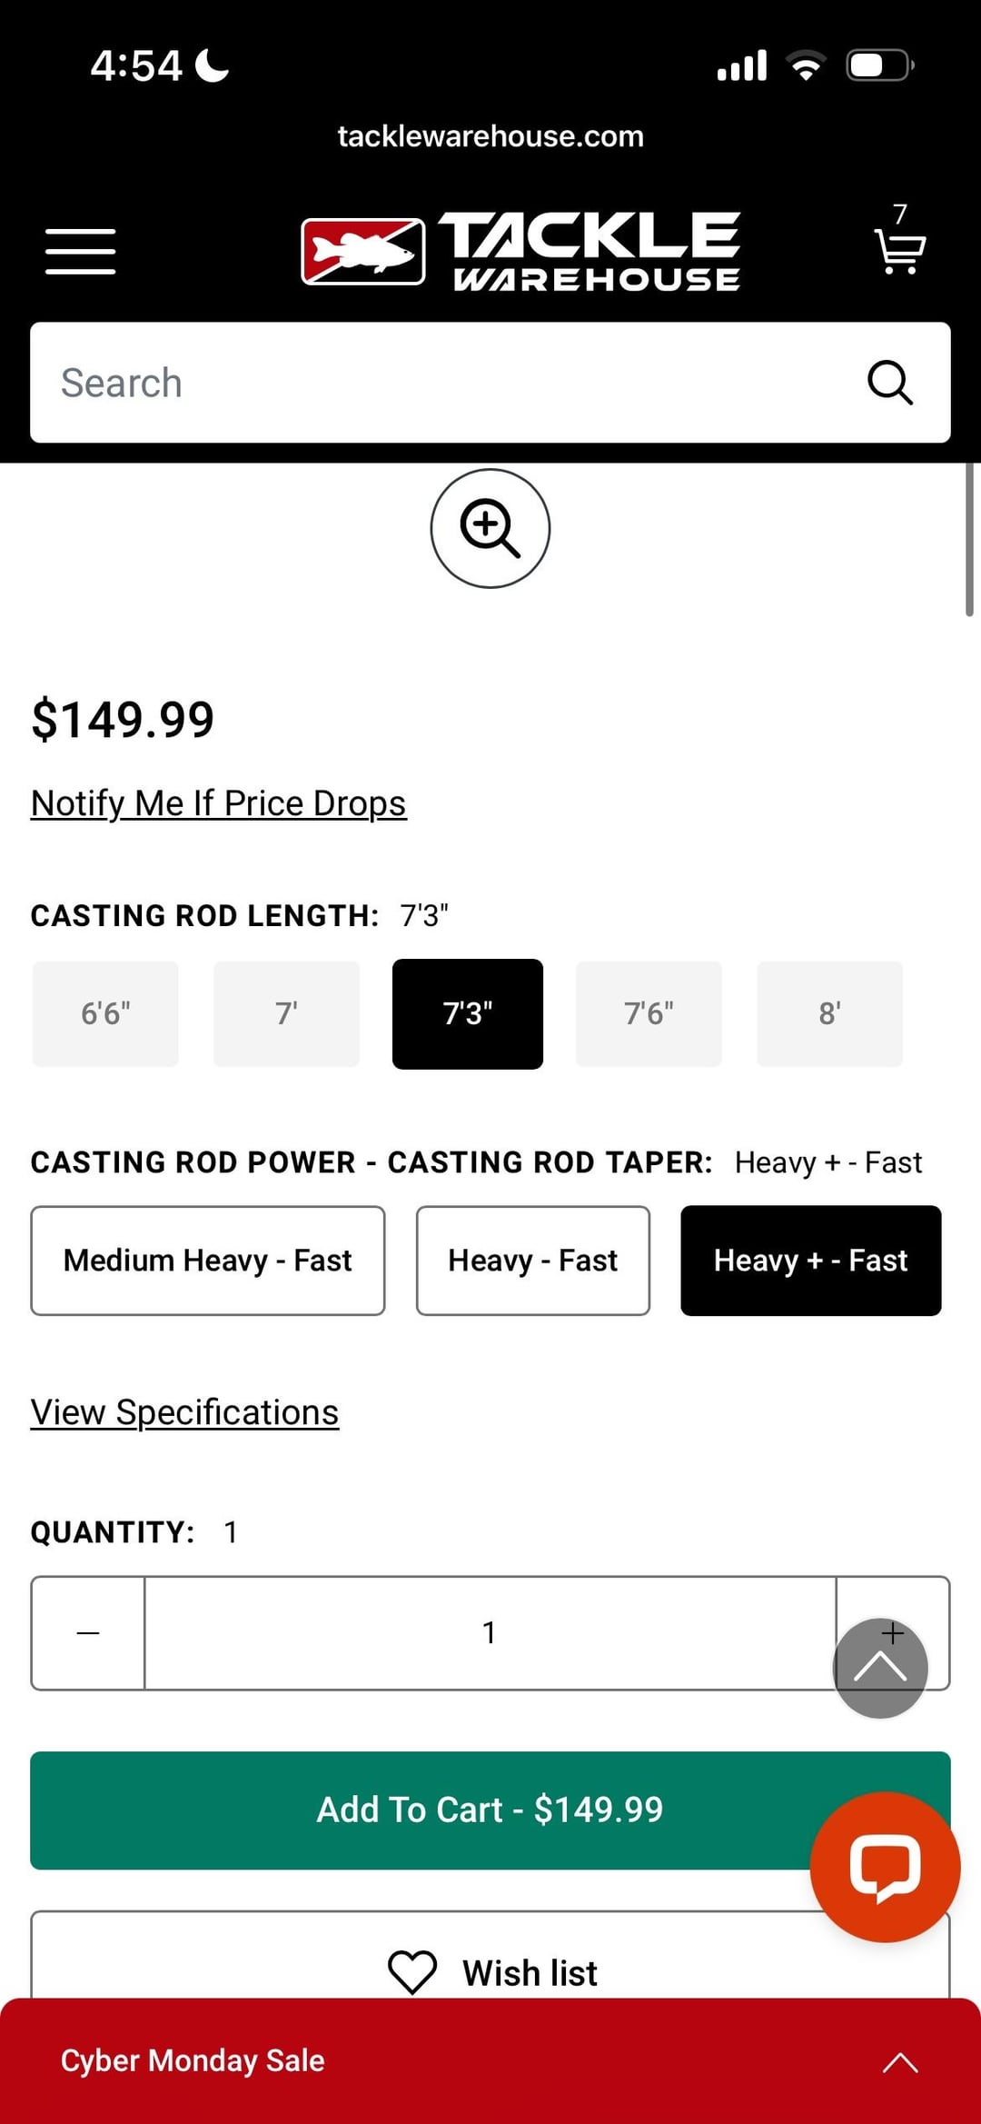Select Medium Heavy - Fast power

(x=207, y=1261)
